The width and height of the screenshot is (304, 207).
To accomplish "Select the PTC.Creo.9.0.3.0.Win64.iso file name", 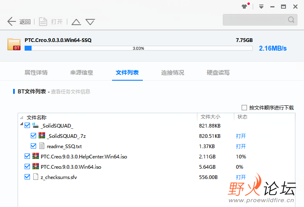I will 71,167.
